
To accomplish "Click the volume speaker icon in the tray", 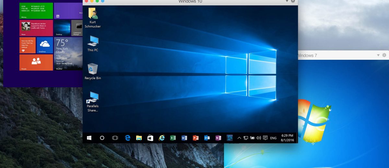I will 259,138.
